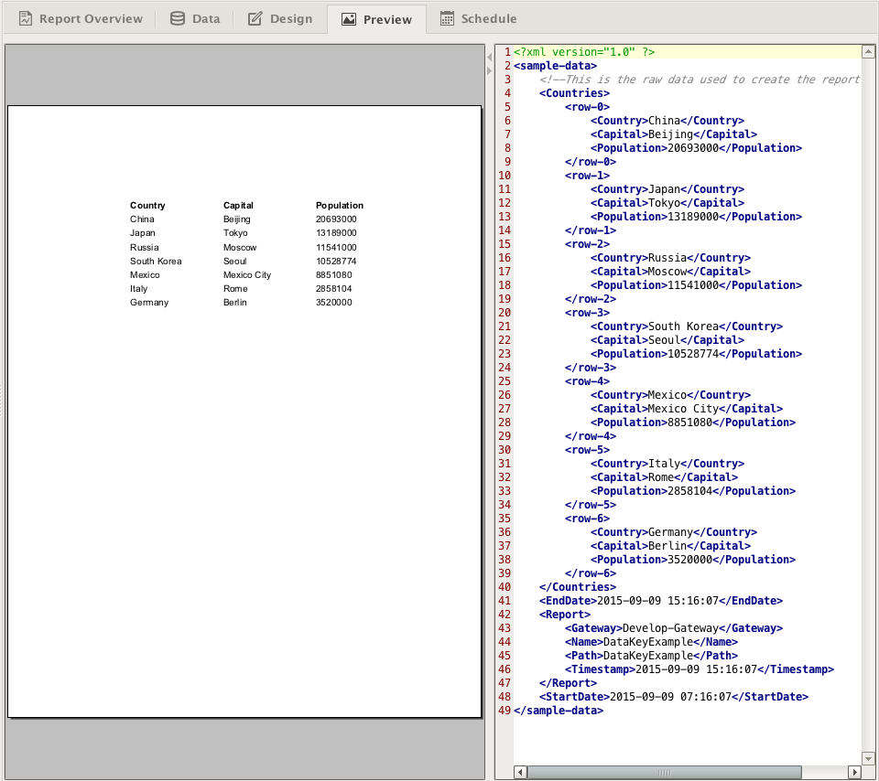
Task: Click the down arrow of the XML scrollbar
Action: pyautogui.click(x=866, y=757)
